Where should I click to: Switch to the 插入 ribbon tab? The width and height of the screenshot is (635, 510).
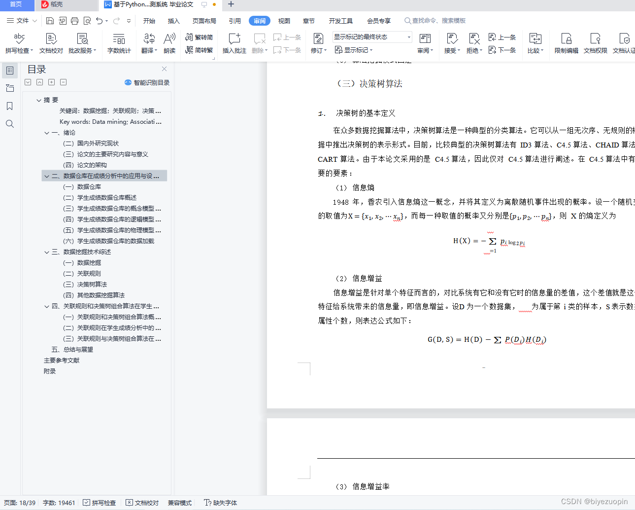tap(173, 21)
